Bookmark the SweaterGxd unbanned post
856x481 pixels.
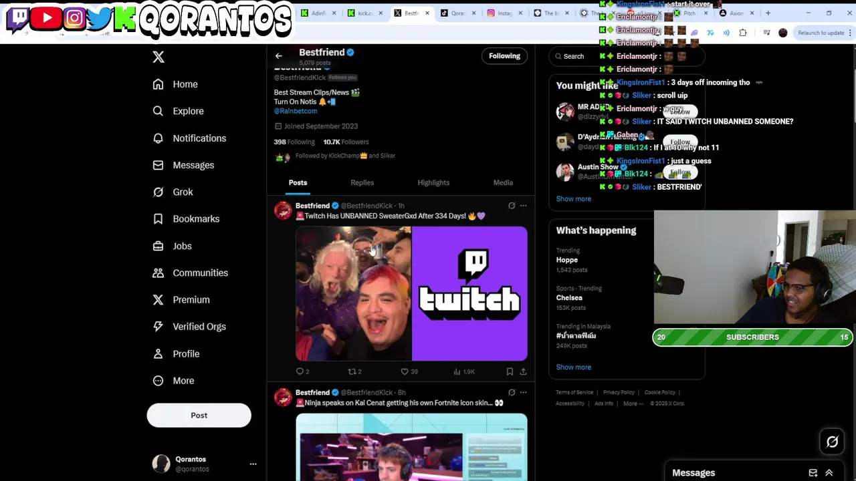(510, 371)
